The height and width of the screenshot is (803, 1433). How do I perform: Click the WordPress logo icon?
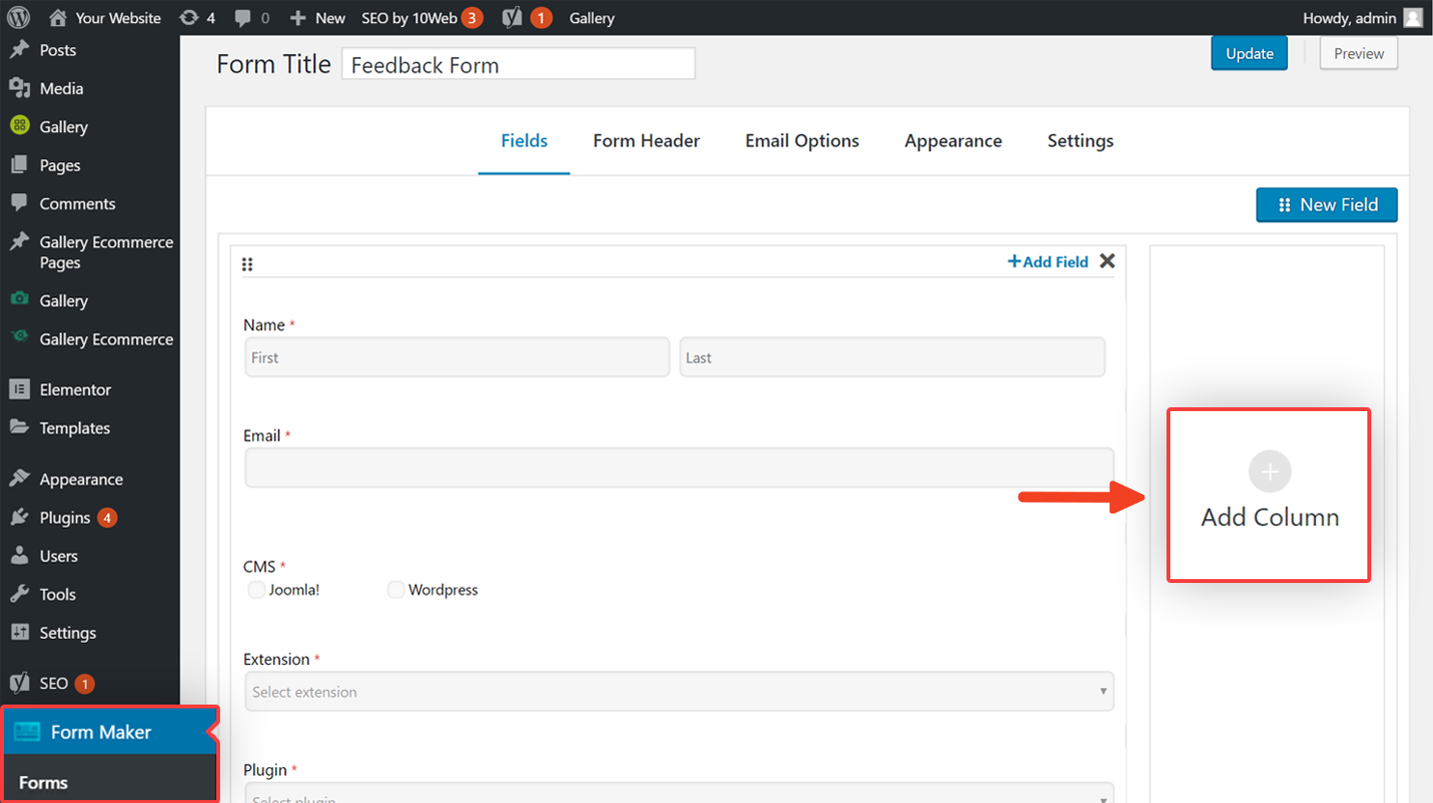18,17
